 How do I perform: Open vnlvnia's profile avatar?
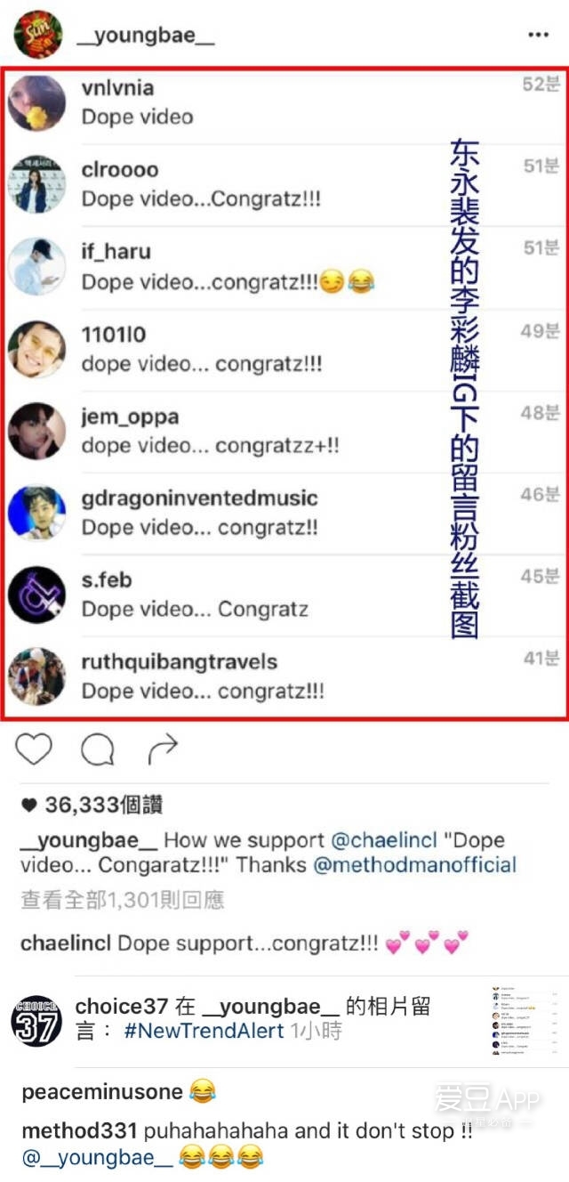coord(36,103)
